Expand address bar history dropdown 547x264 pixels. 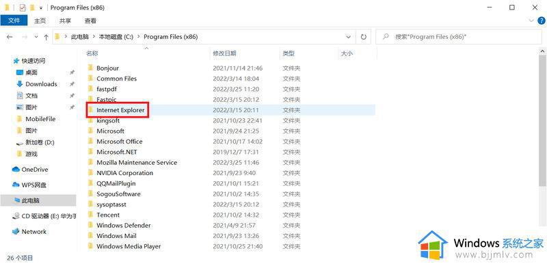348,37
